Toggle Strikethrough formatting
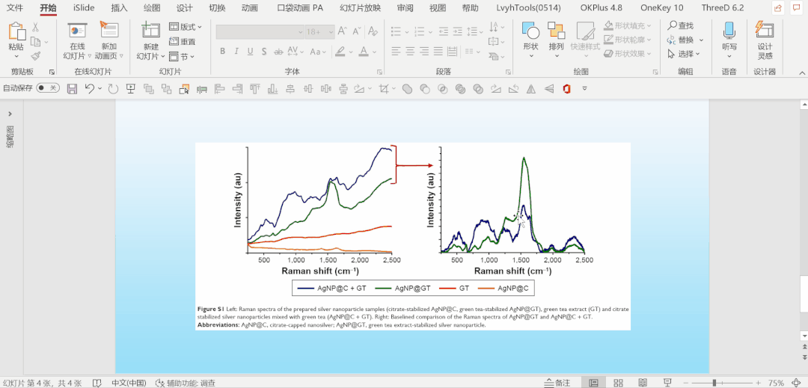808x388 pixels. (x=278, y=51)
